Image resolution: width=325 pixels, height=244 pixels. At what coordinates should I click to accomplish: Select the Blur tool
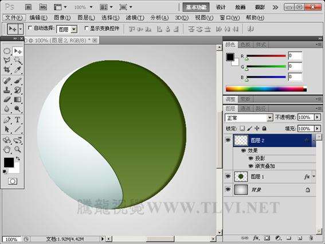tap(7, 109)
